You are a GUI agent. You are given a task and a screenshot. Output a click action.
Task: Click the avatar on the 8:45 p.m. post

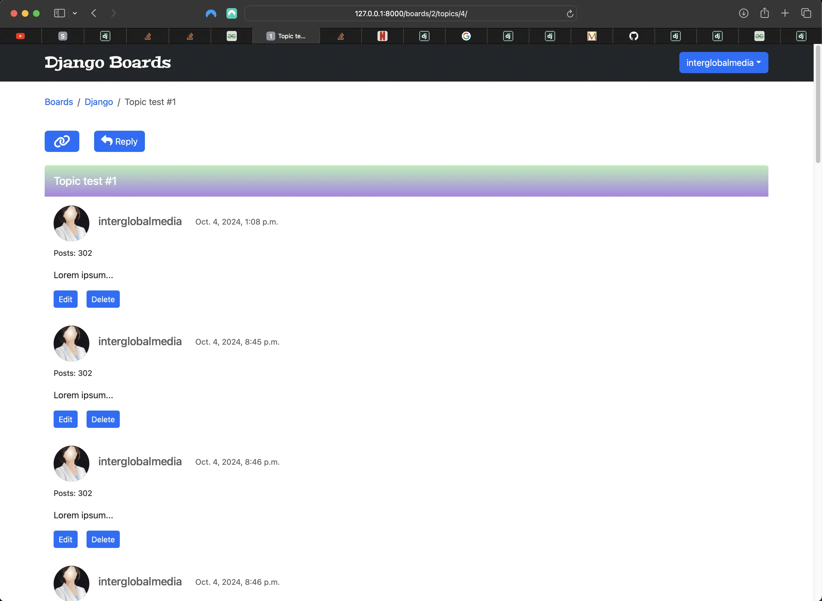tap(71, 343)
